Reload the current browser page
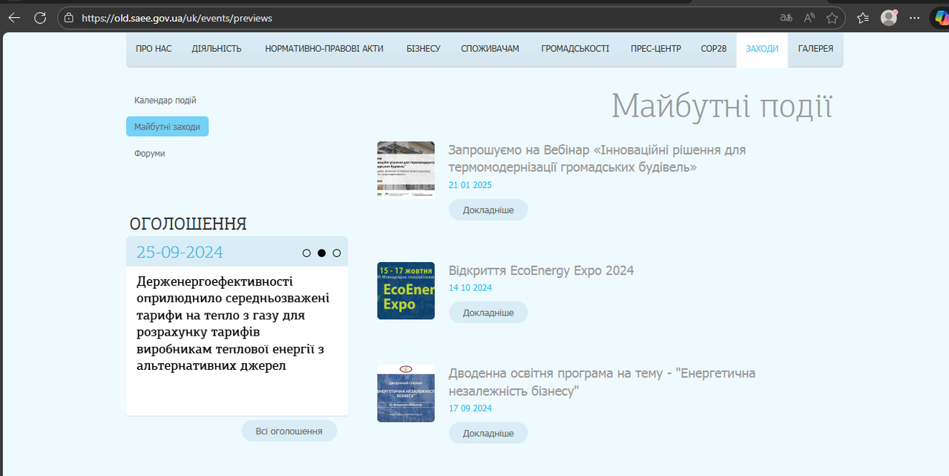 tap(40, 18)
